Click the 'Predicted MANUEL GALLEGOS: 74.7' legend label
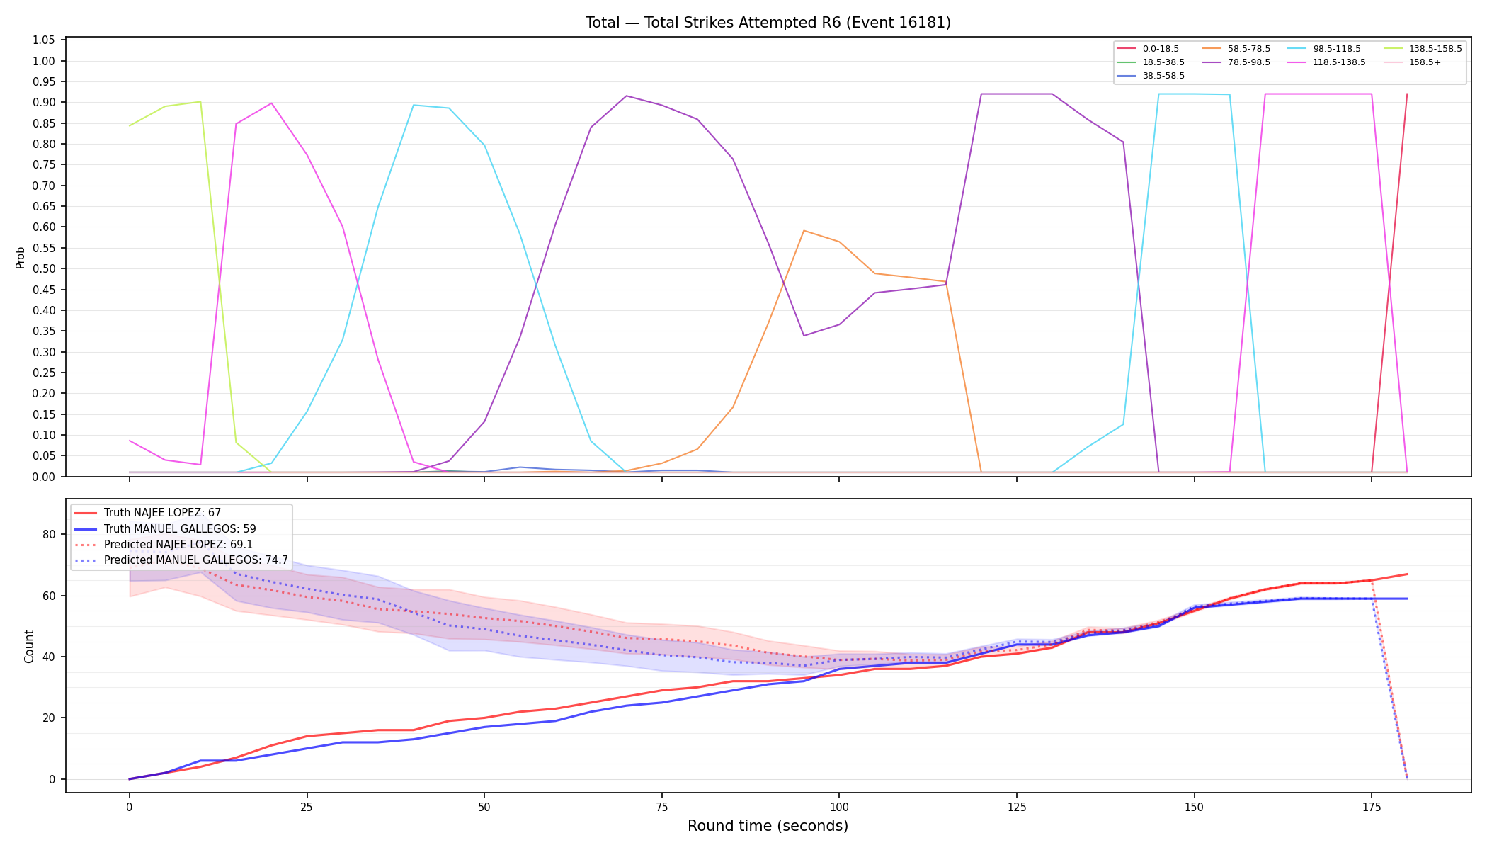 pos(196,560)
